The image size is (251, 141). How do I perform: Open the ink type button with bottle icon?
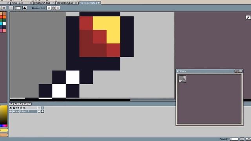(x=25, y=8)
